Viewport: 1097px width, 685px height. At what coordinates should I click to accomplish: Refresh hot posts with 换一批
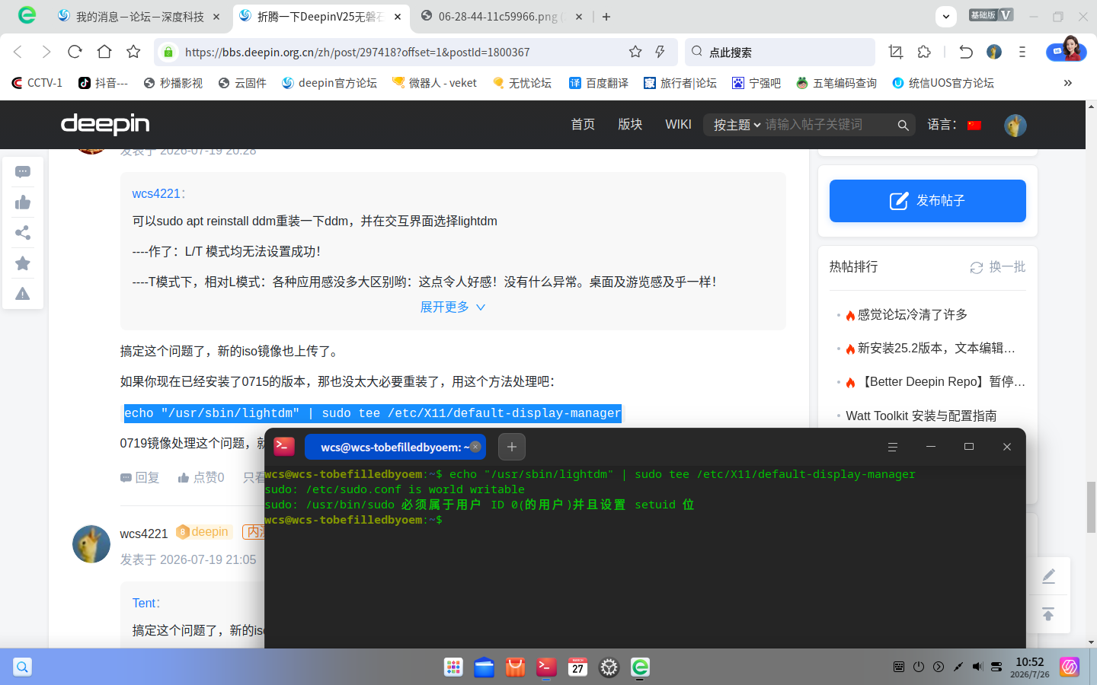[998, 267]
